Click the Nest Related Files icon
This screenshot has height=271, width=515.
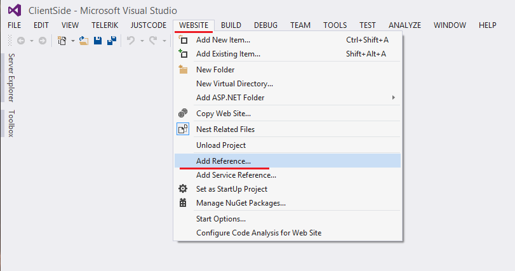[183, 129]
